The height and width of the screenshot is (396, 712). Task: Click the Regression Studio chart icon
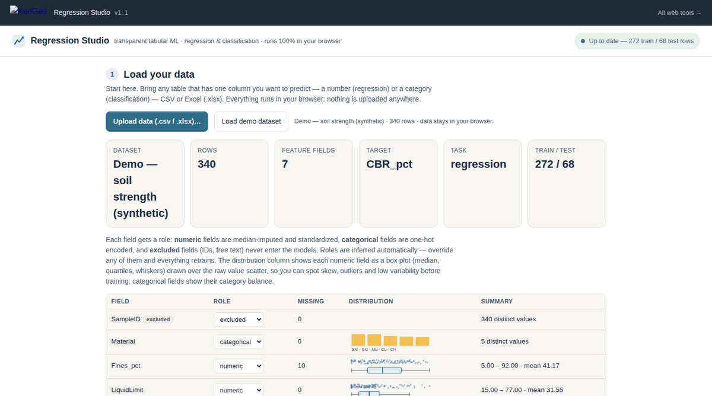pyautogui.click(x=19, y=41)
